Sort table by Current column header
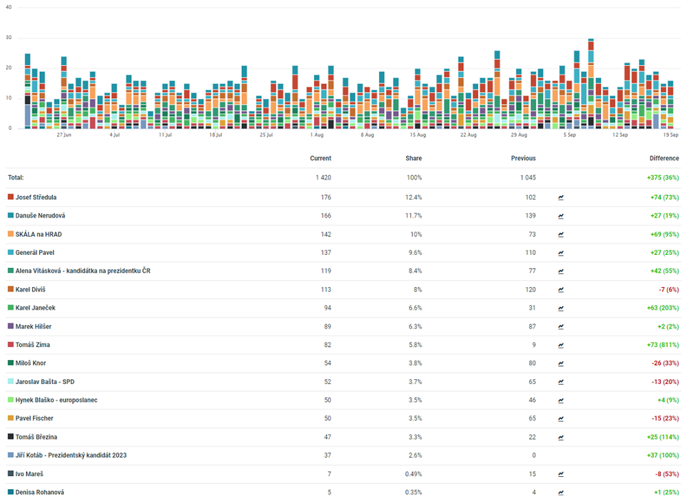 (320, 158)
